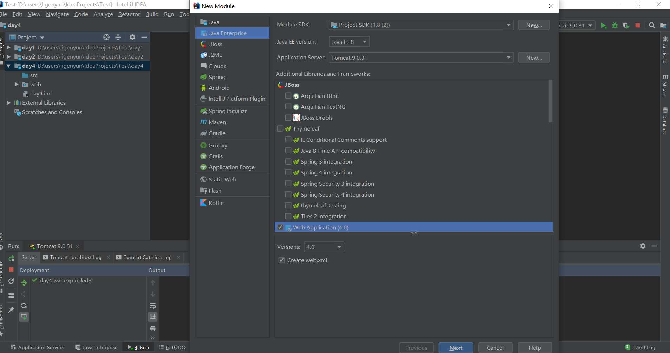Open Database side tool window

(x=665, y=121)
